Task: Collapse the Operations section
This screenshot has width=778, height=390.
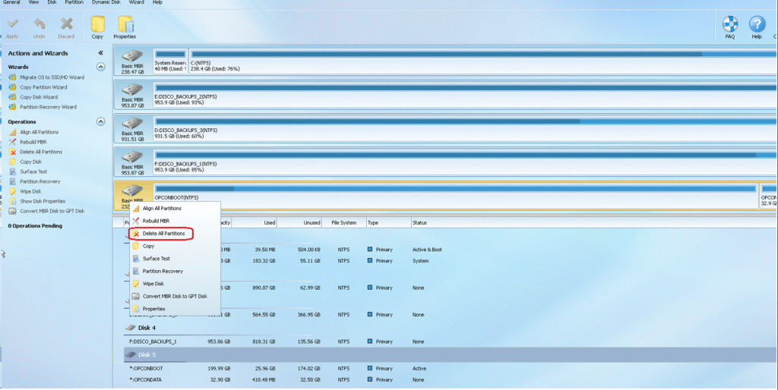Action: click(101, 121)
